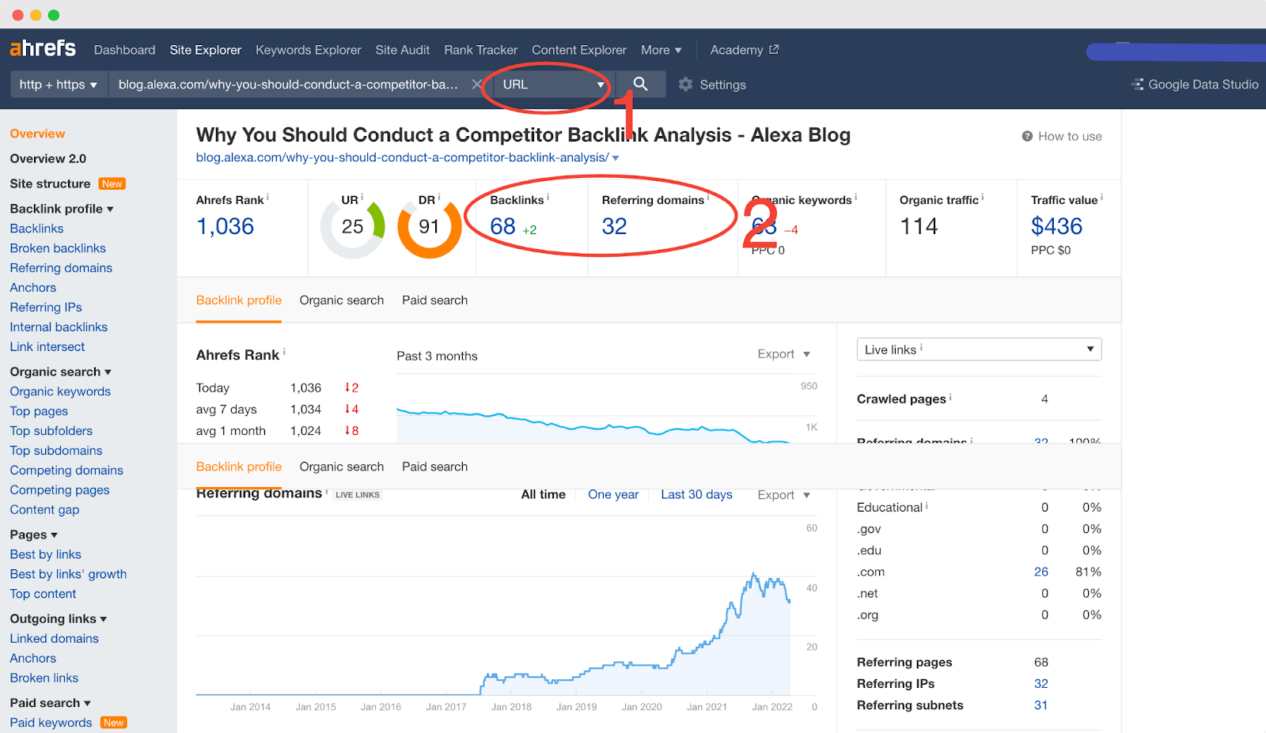Click the Google Data Studio icon
The height and width of the screenshot is (733, 1266).
pyautogui.click(x=1138, y=85)
